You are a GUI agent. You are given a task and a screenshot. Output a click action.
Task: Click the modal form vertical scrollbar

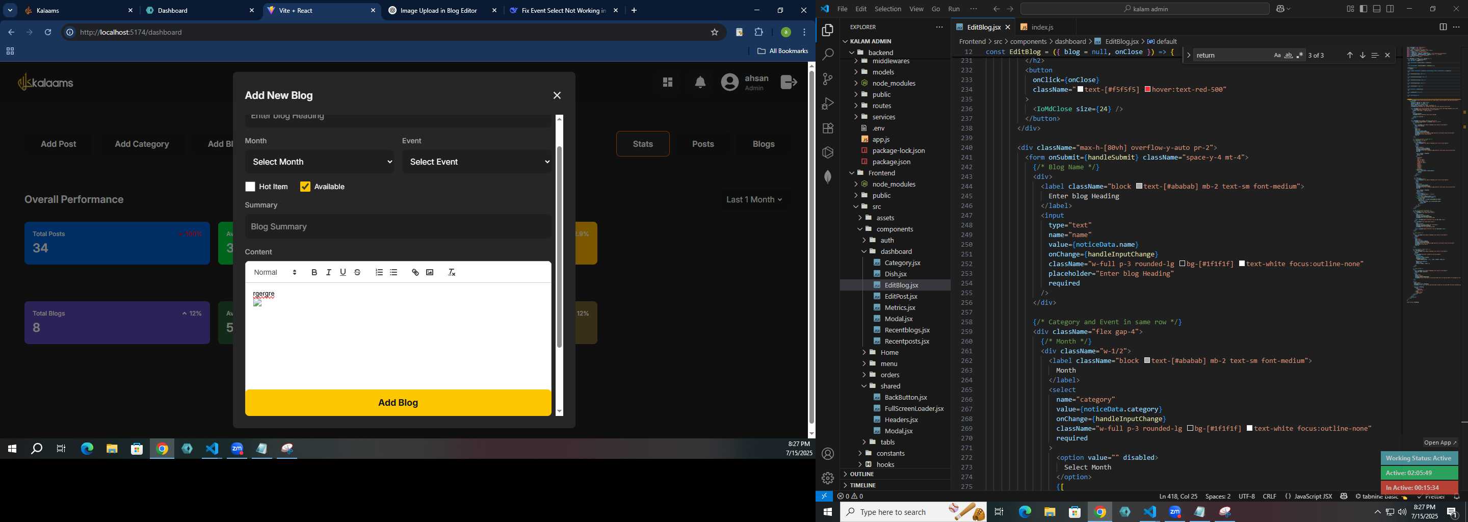click(x=560, y=247)
